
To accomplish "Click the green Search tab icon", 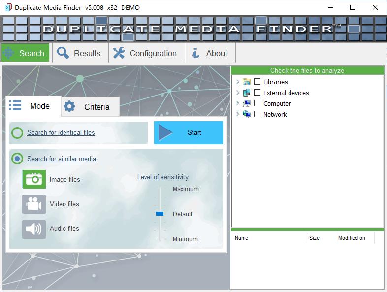I will click(9, 53).
